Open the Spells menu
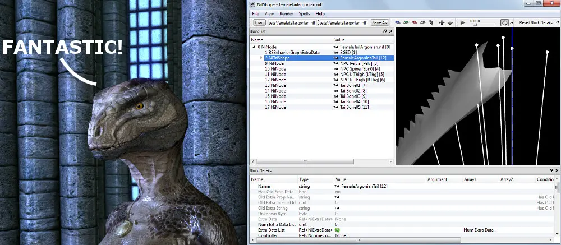This screenshot has width=561, height=245. coord(305,13)
